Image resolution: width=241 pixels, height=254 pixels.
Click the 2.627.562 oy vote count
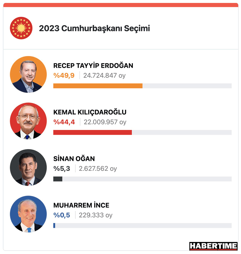pyautogui.click(x=98, y=169)
